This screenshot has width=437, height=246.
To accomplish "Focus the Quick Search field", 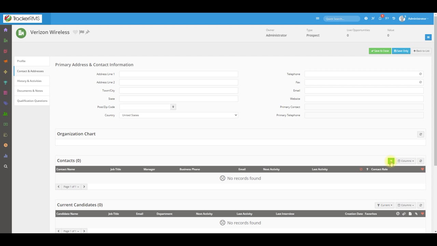I will [x=342, y=19].
